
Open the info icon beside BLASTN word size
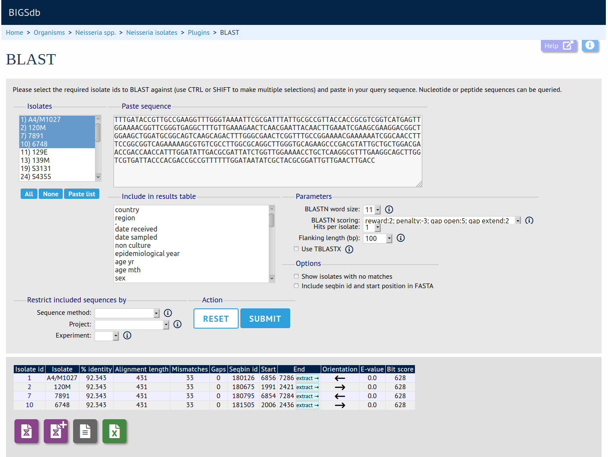[x=389, y=209]
